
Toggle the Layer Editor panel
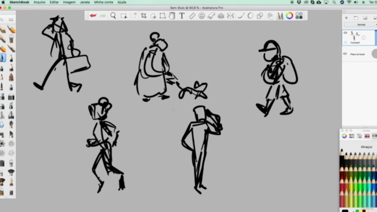[270, 16]
